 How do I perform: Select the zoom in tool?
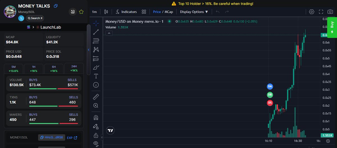pos(96,106)
